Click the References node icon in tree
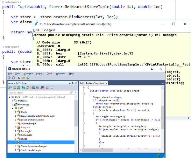Viewport: 191px width, 158px height. (16, 105)
